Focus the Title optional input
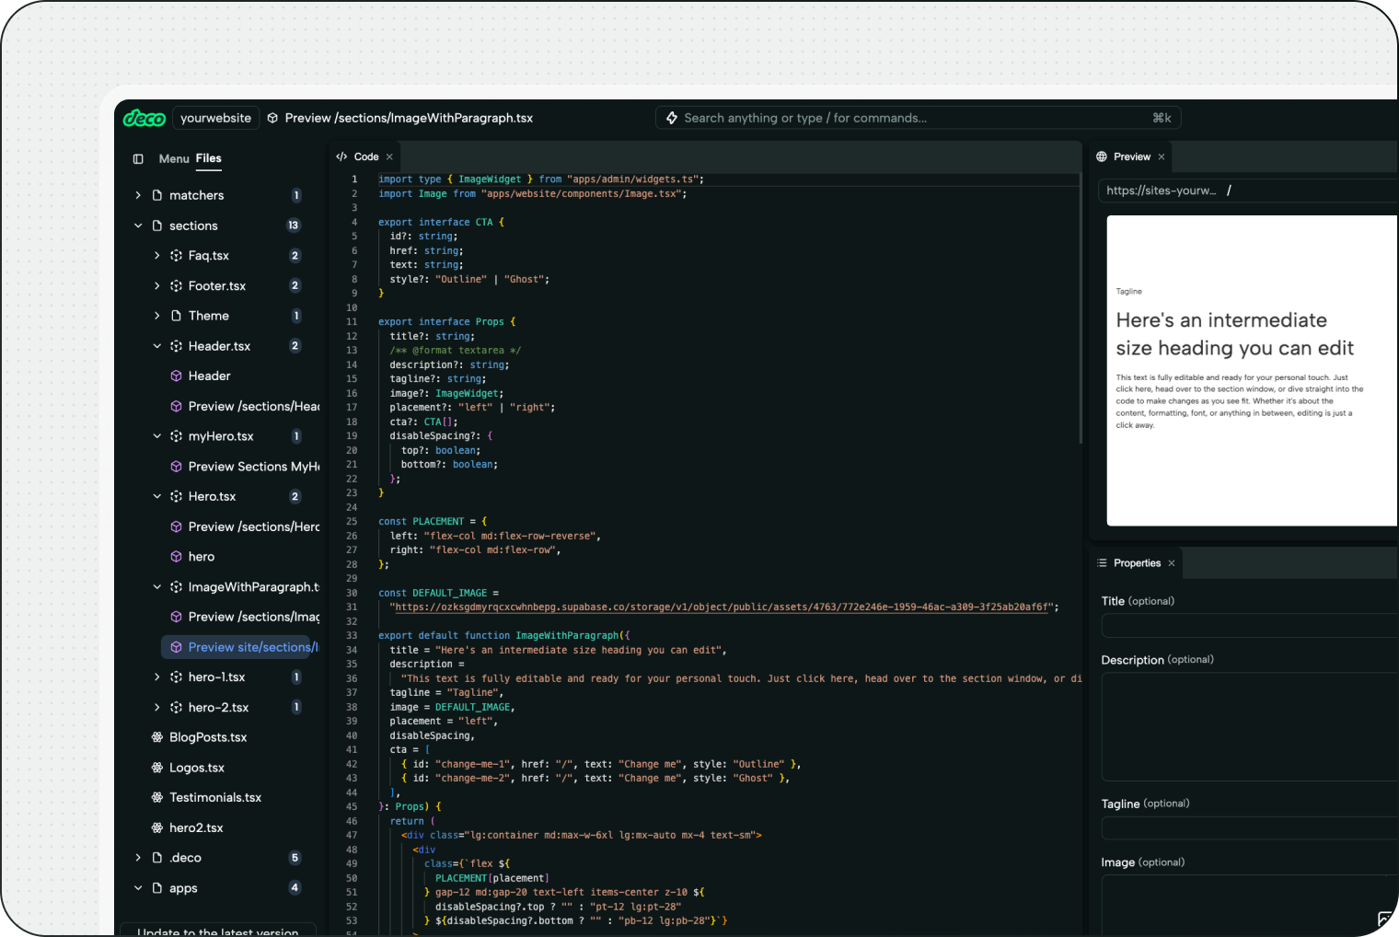The height and width of the screenshot is (937, 1399). coord(1250,626)
